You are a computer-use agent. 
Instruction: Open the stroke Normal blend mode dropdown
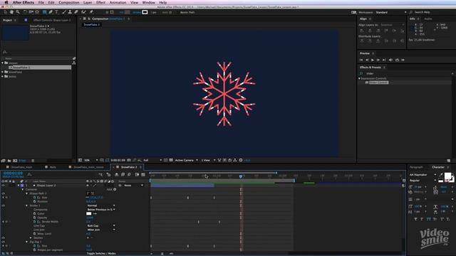click(x=101, y=206)
